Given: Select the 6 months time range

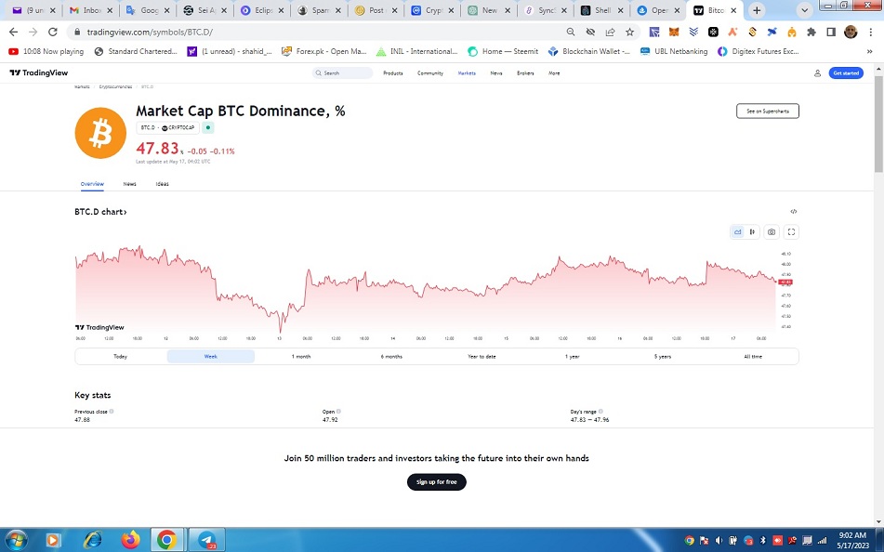Looking at the screenshot, I should coord(391,356).
